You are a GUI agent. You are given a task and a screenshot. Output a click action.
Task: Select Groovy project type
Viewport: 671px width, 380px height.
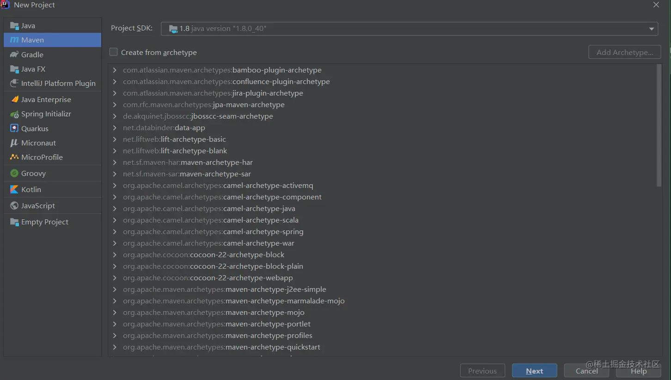[x=52, y=173]
